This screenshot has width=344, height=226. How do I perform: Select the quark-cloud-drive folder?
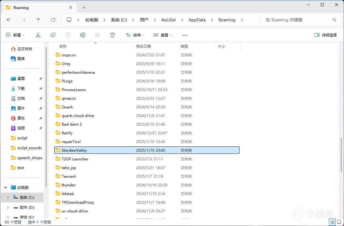(147, 115)
